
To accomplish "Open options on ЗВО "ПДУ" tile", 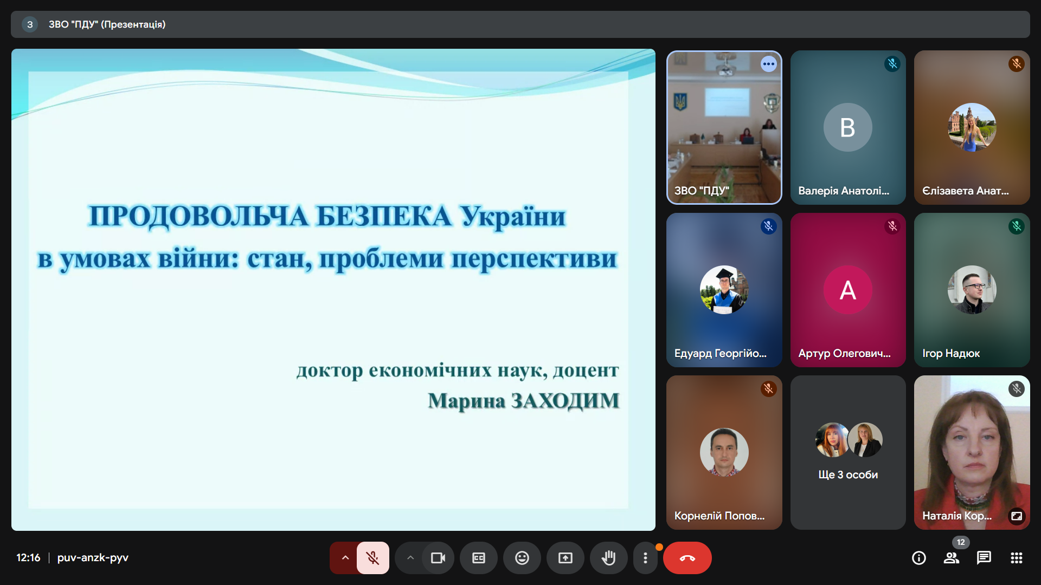I will (768, 64).
